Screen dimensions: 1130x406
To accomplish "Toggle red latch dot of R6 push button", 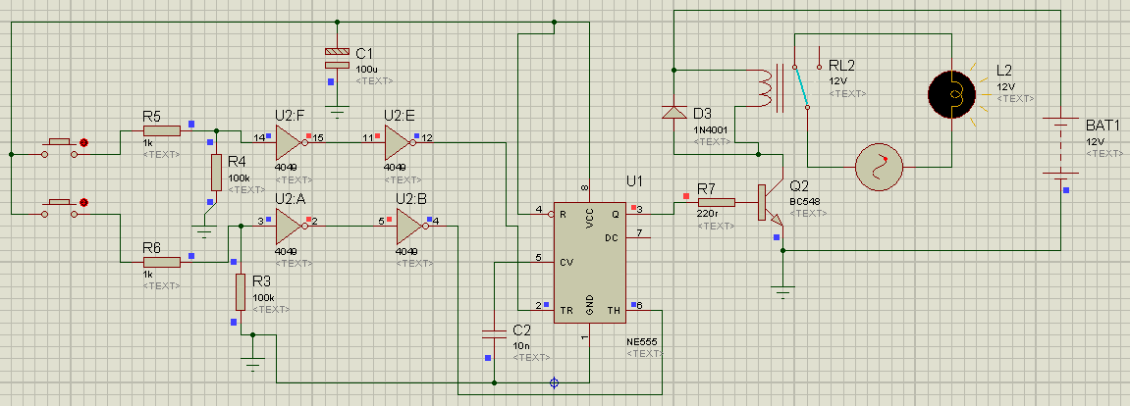I will [83, 203].
